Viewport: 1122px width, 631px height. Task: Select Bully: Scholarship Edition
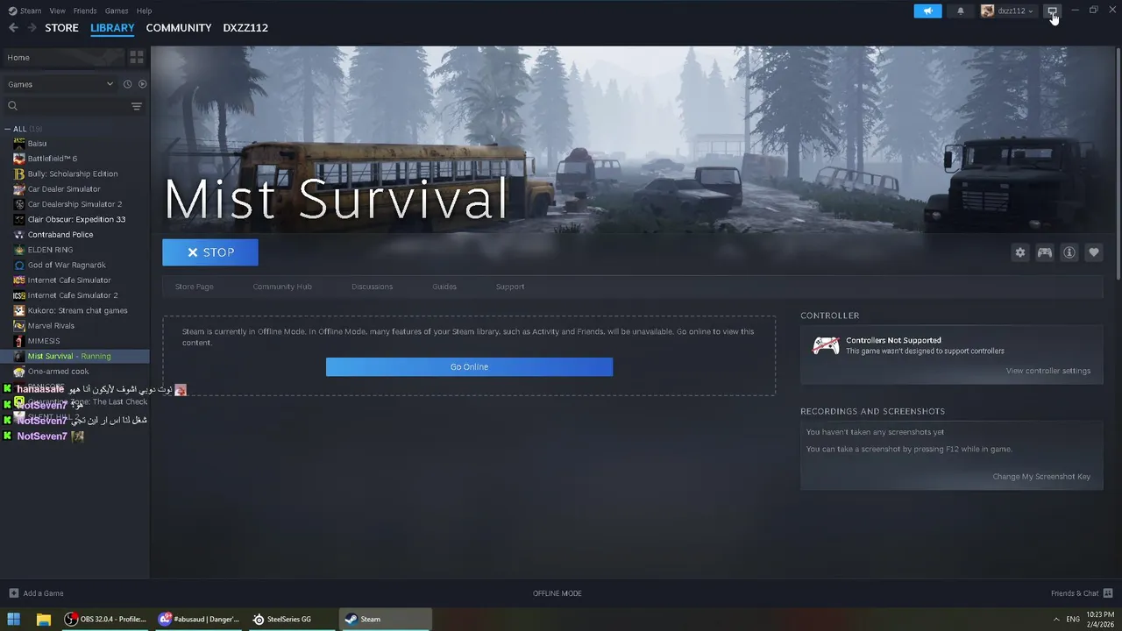[75, 174]
